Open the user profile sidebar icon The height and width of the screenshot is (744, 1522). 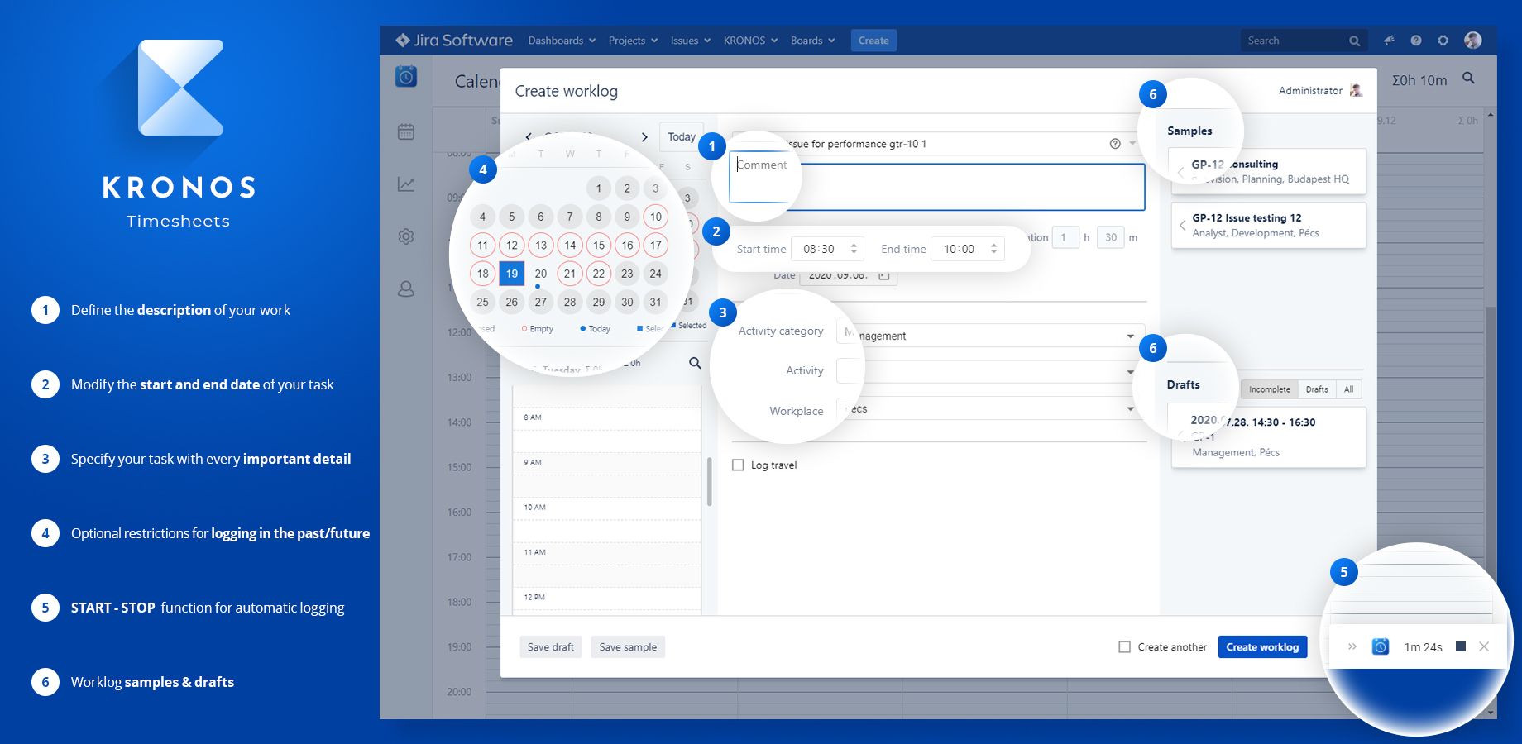click(x=405, y=289)
